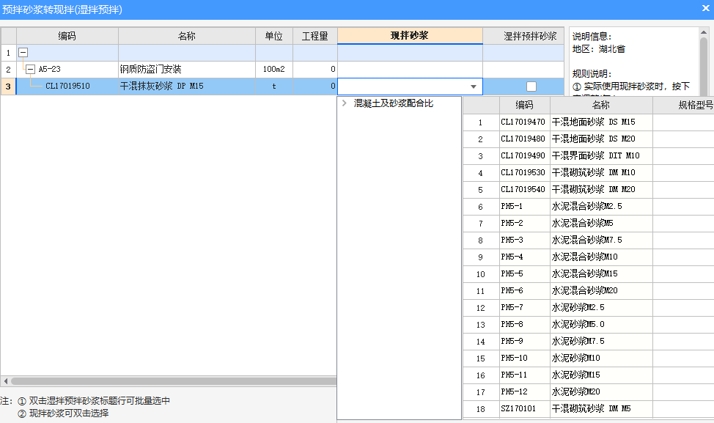Select 干混界面砂浆 DIT M10 row

tap(589, 155)
